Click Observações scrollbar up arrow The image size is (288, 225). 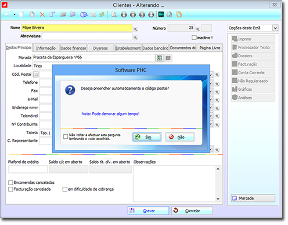218,169
